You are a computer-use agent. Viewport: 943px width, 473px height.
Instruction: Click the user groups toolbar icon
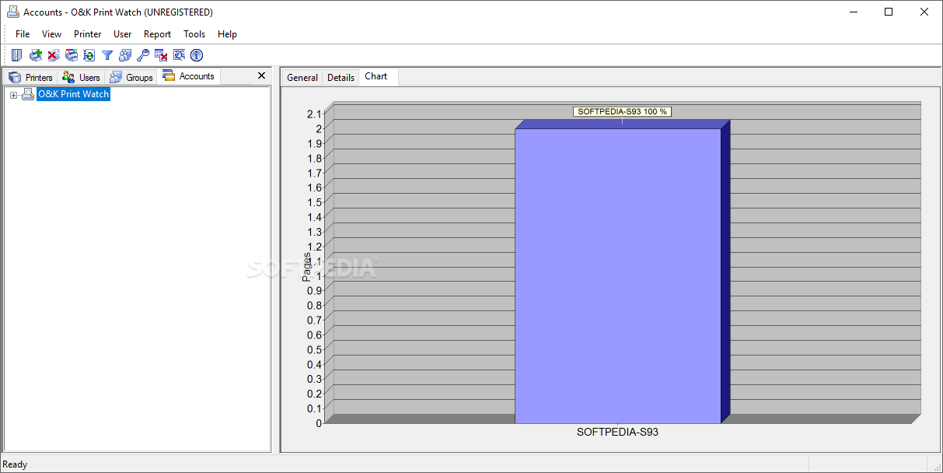click(124, 55)
